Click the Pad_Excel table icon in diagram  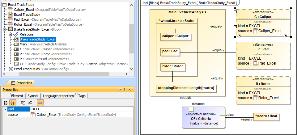click(256, 63)
